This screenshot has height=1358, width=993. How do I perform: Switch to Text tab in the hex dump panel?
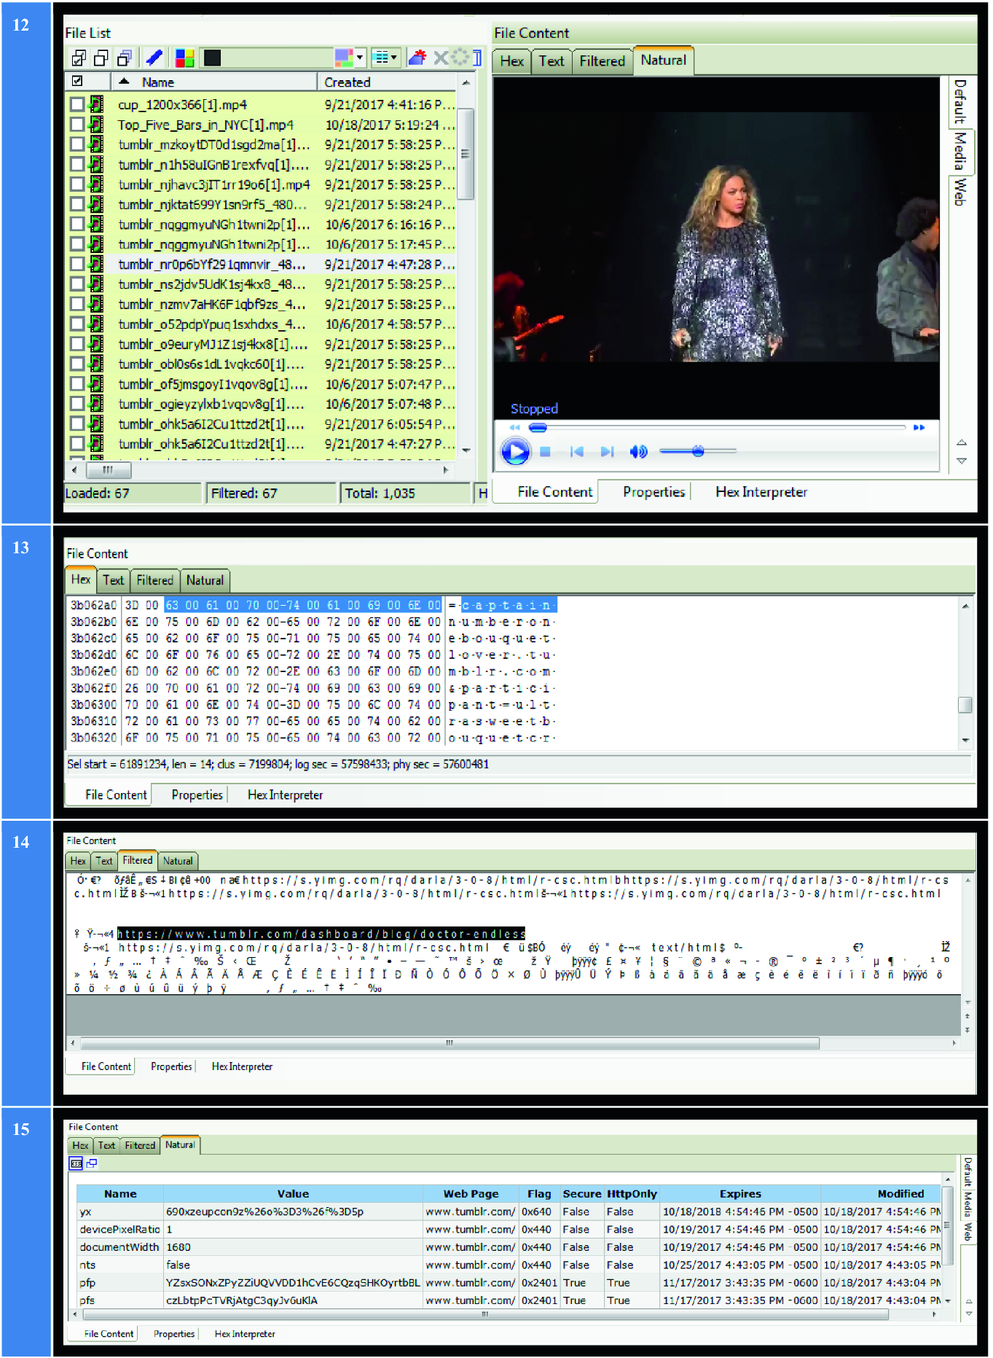113,580
